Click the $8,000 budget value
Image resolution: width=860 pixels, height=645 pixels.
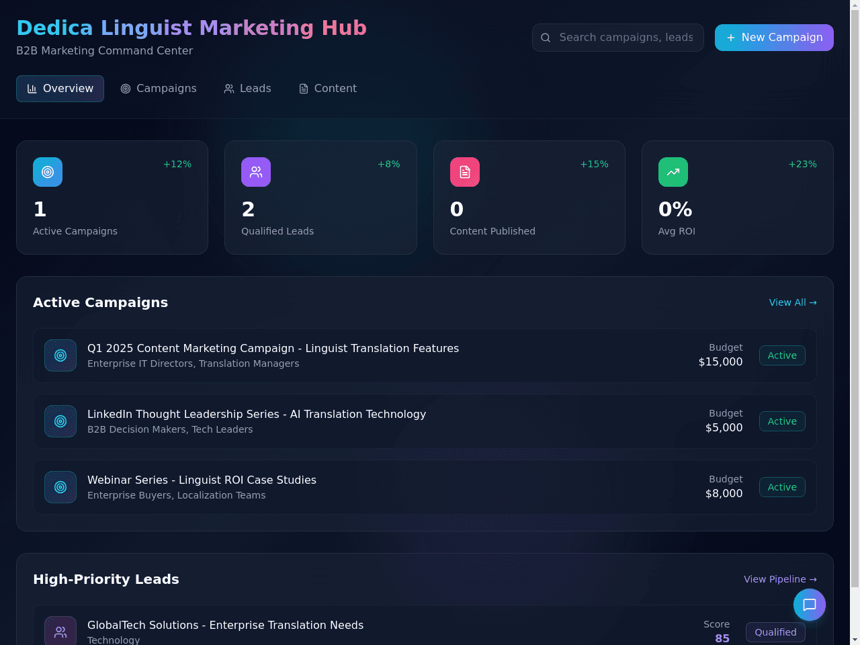(724, 493)
